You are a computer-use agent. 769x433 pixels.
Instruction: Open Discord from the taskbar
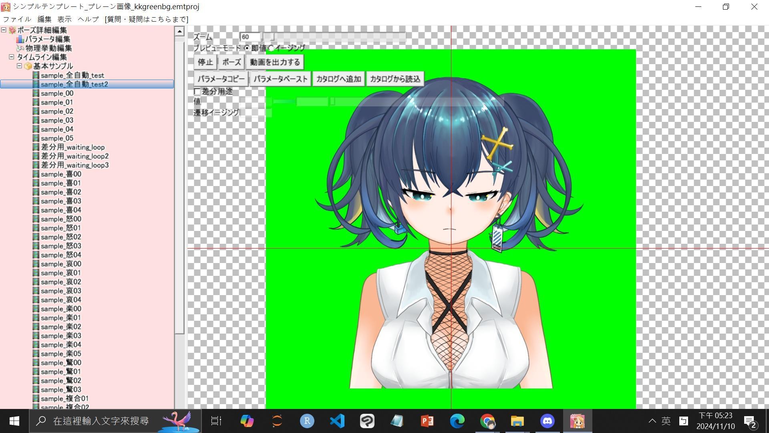pyautogui.click(x=548, y=421)
